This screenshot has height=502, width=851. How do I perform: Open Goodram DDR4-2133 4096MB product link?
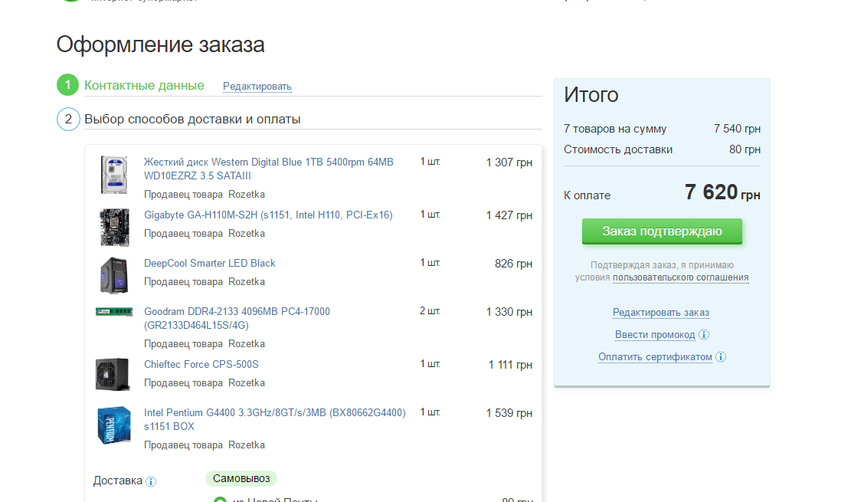pyautogui.click(x=237, y=318)
